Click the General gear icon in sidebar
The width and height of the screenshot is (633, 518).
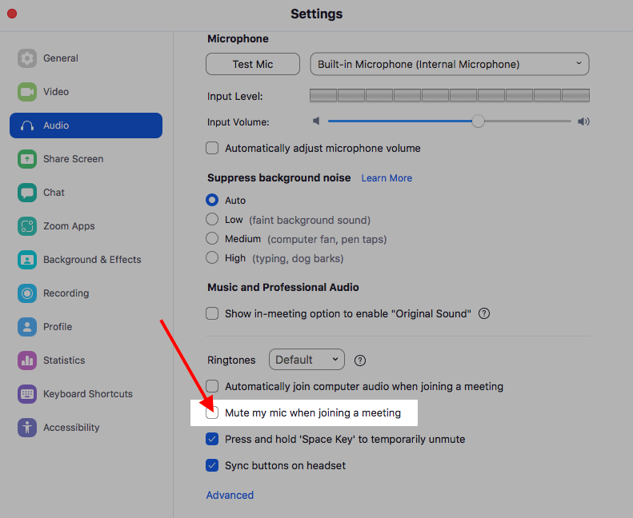point(27,58)
